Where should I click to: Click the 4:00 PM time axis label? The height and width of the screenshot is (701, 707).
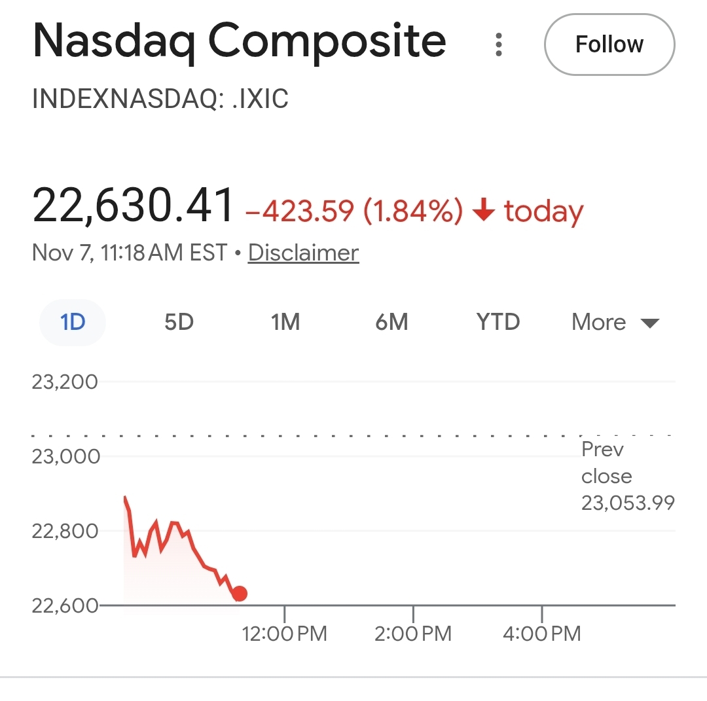[542, 634]
